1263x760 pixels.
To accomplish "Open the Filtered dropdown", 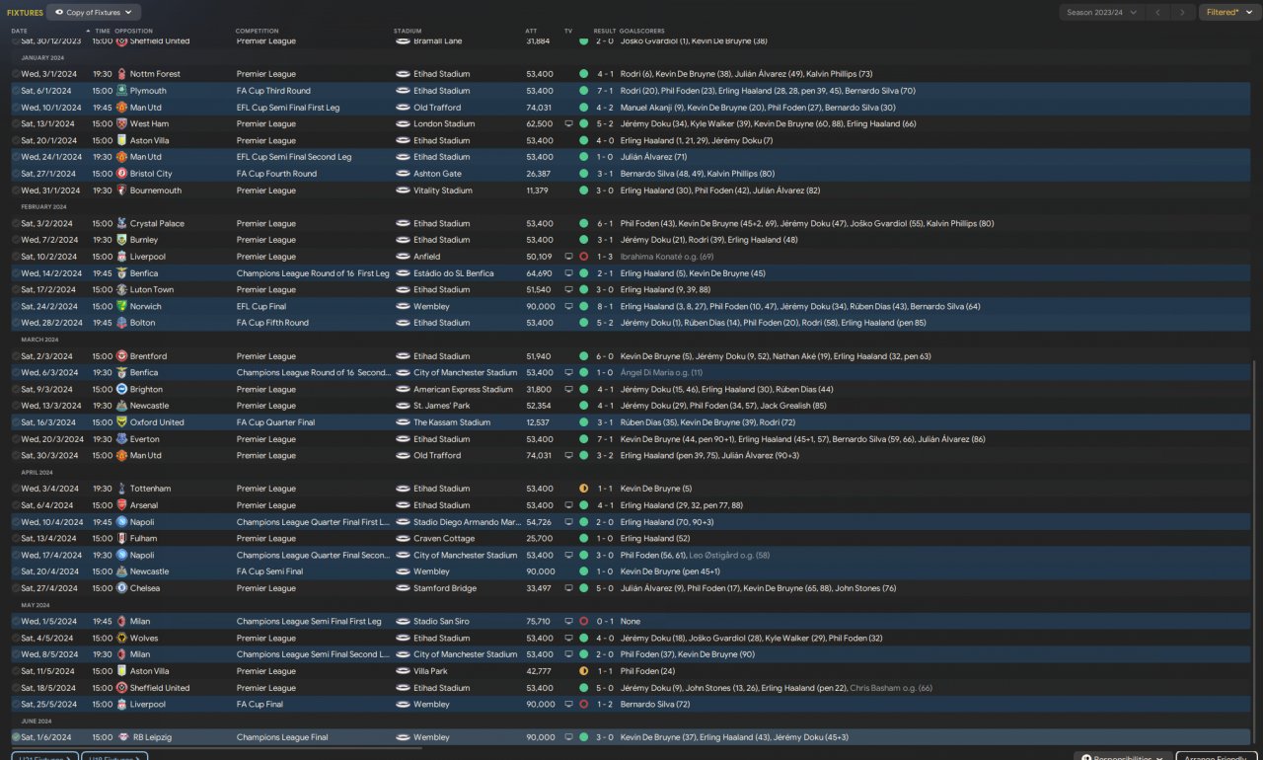I will point(1229,12).
